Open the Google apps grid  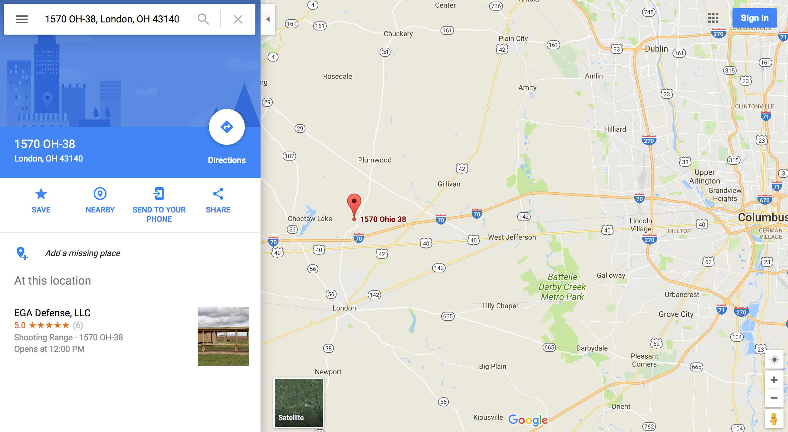(713, 18)
